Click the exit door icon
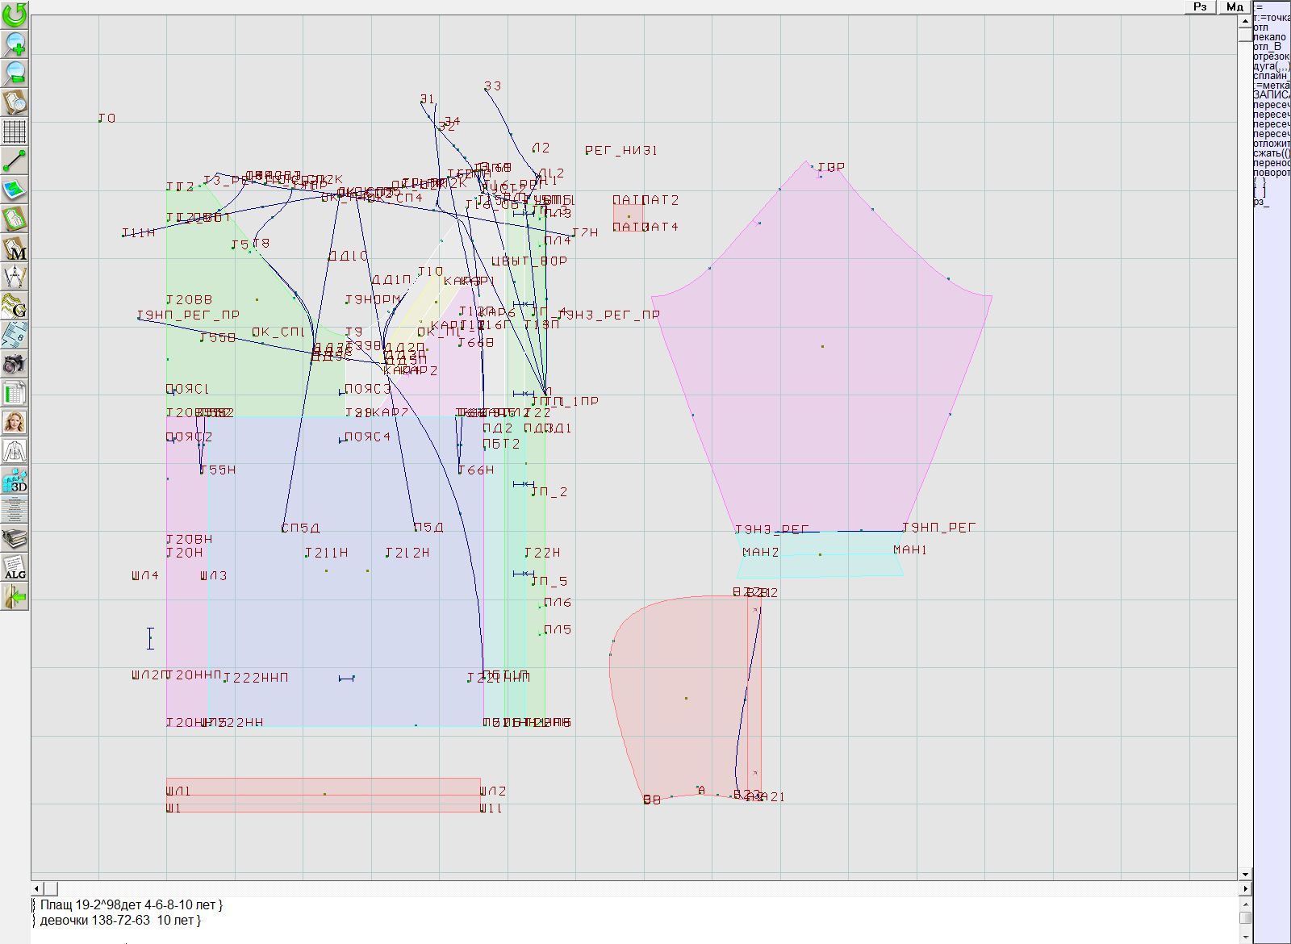This screenshot has height=944, width=1291. (15, 597)
